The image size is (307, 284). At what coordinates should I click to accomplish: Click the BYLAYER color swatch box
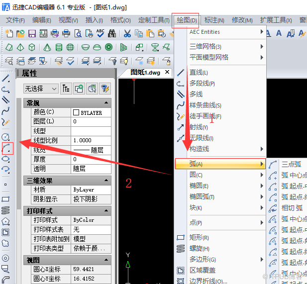click(x=76, y=112)
